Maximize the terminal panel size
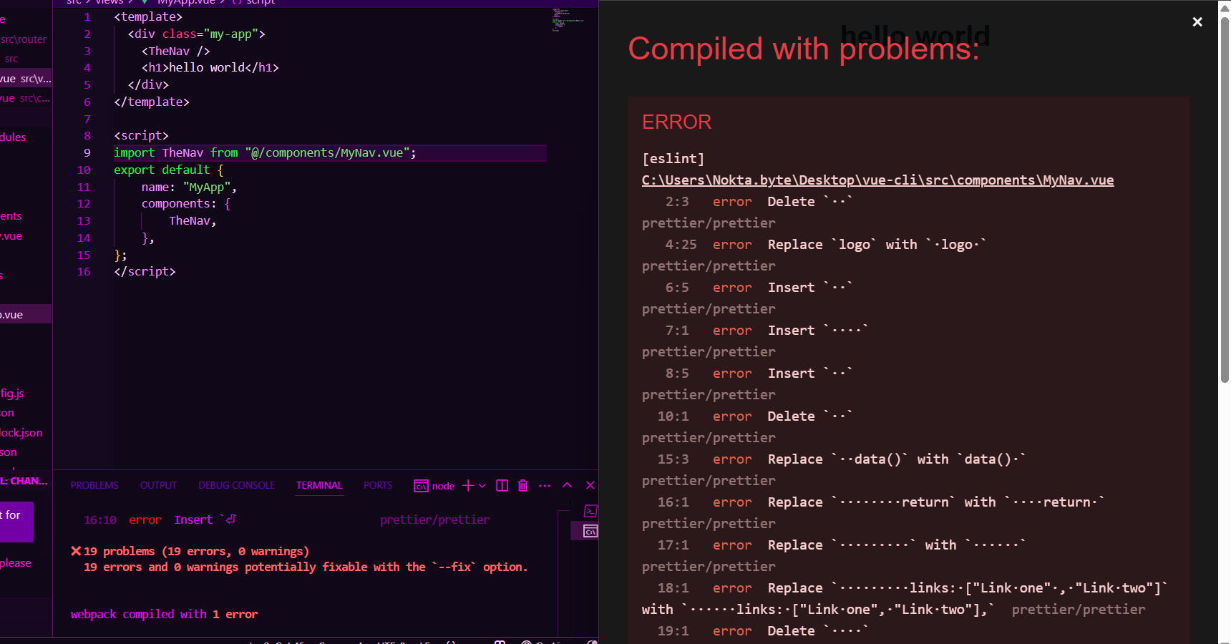Viewport: 1231px width, 644px height. pos(567,486)
